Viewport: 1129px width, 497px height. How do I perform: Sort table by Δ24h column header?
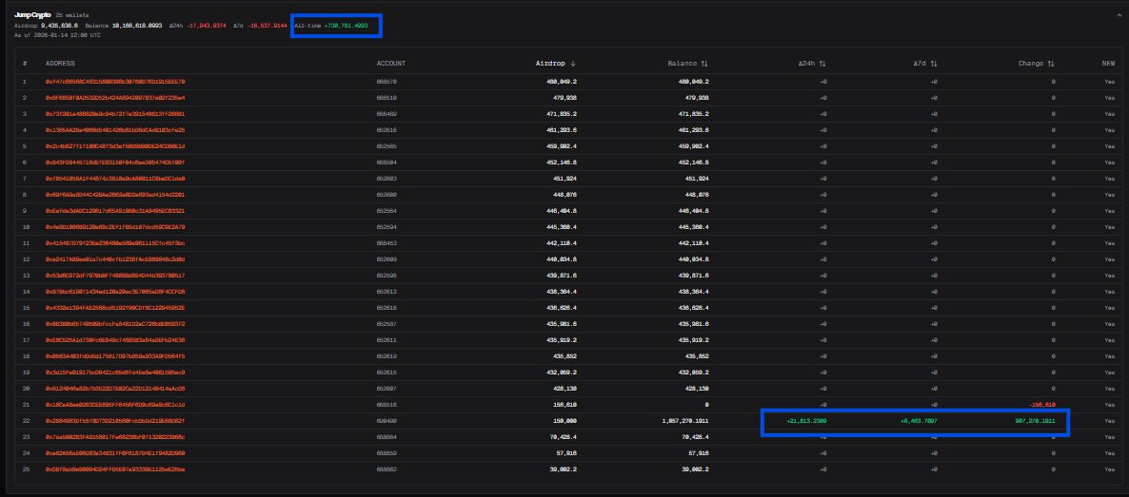pos(811,64)
